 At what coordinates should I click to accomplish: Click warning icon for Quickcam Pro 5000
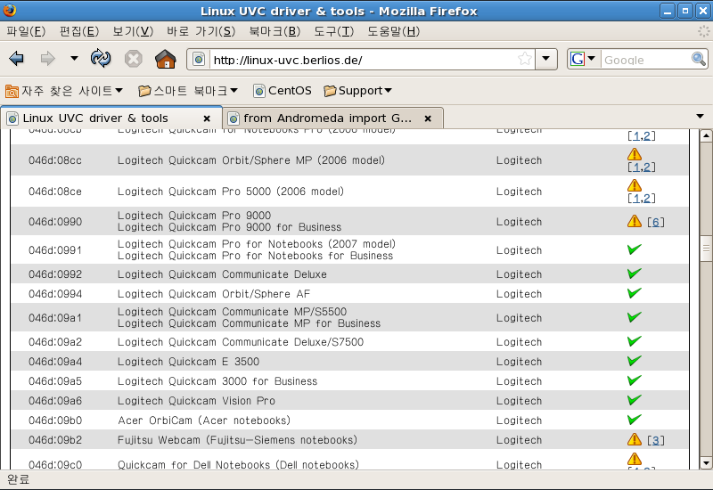pos(635,185)
